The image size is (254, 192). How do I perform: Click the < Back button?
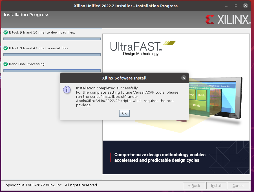coord(194,186)
